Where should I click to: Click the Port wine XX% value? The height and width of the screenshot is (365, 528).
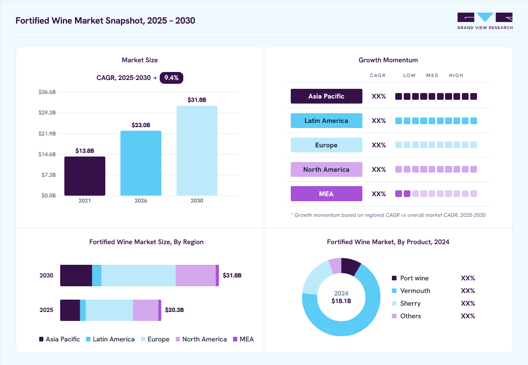coord(468,278)
